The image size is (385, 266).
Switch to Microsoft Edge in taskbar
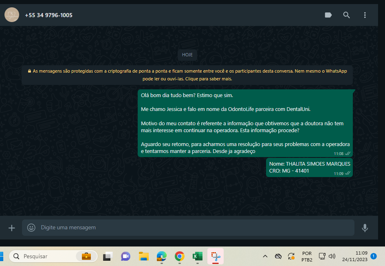161,256
